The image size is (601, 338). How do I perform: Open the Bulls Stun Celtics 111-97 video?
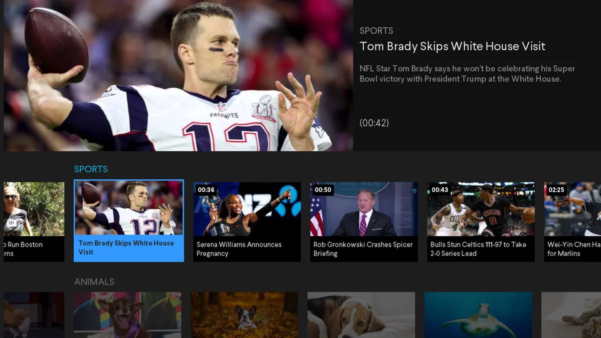pos(481,222)
